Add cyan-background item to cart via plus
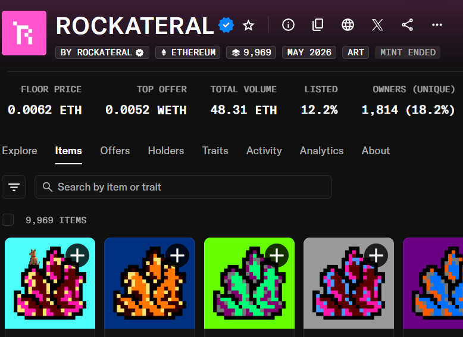The image size is (463, 337). (x=77, y=255)
